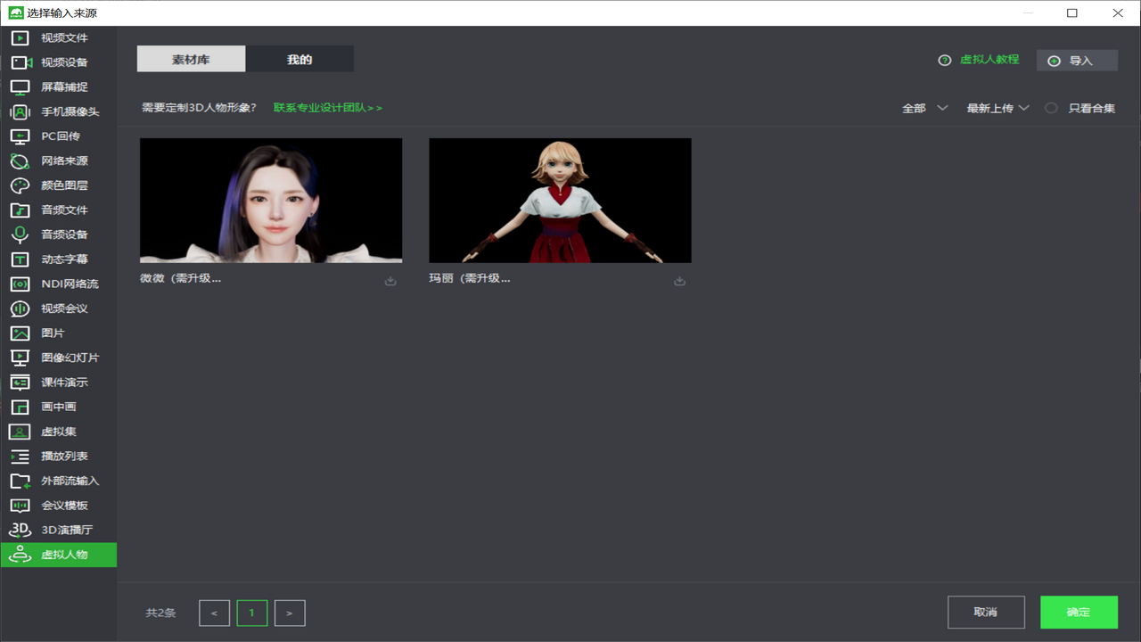Enable the 只看合集 radio option

click(1052, 108)
